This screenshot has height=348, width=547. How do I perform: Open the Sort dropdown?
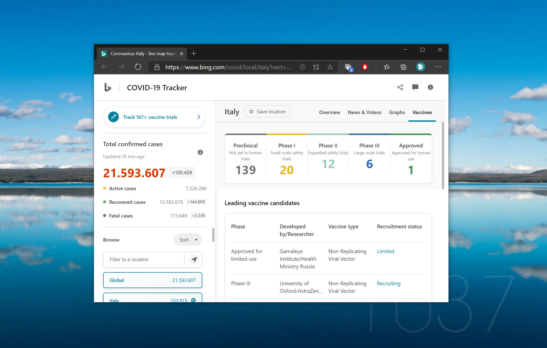188,240
